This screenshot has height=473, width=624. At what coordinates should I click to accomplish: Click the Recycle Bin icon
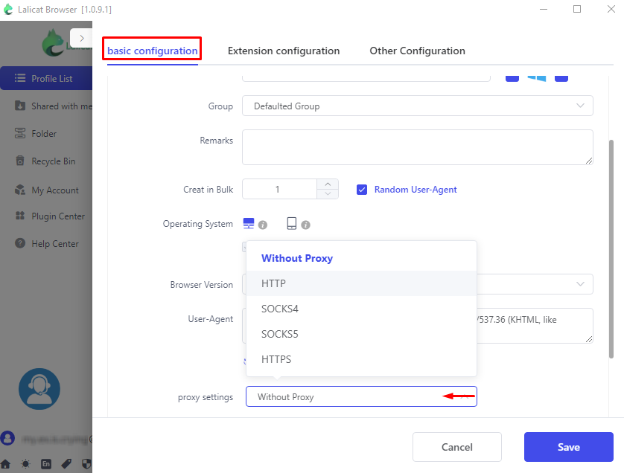tap(20, 161)
